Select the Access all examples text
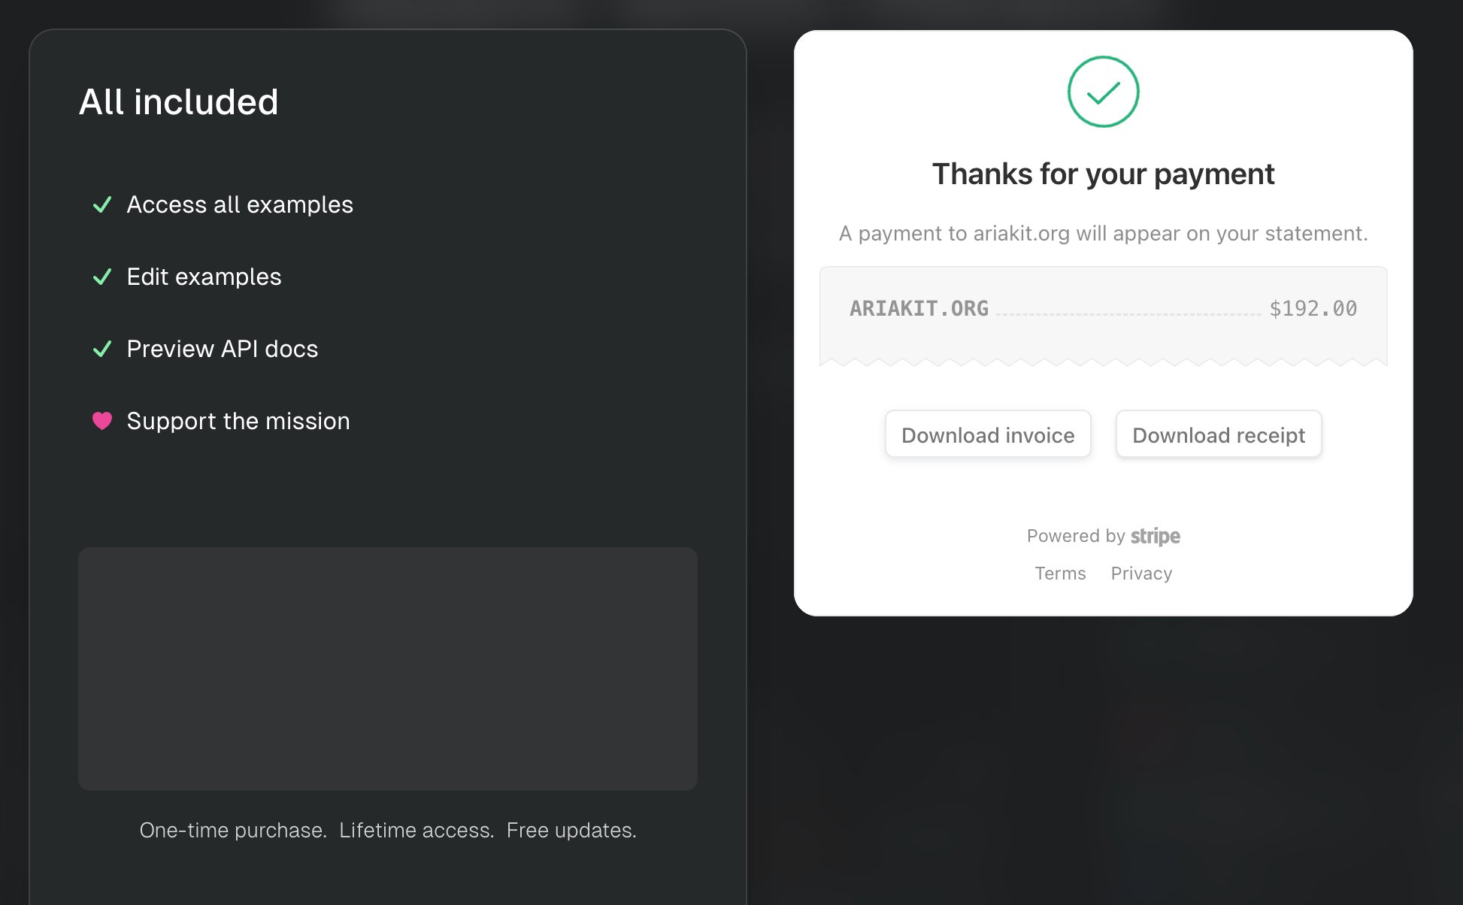Image resolution: width=1463 pixels, height=905 pixels. pos(240,204)
